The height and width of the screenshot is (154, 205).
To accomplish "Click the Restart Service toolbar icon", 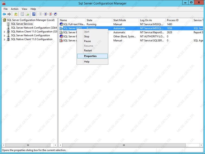I will click(x=55, y=14).
